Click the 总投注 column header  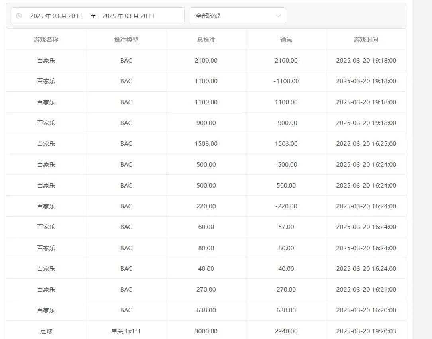tap(206, 40)
